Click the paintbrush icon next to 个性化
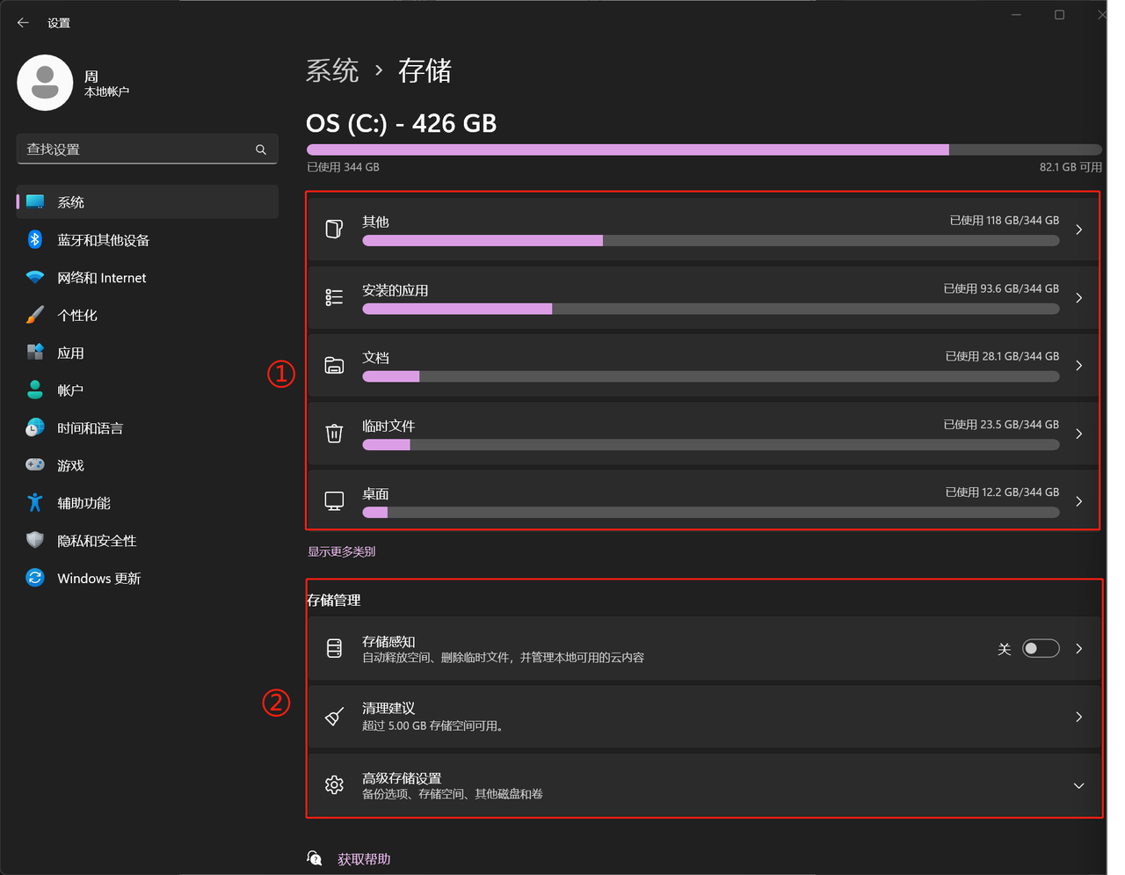 pos(35,315)
